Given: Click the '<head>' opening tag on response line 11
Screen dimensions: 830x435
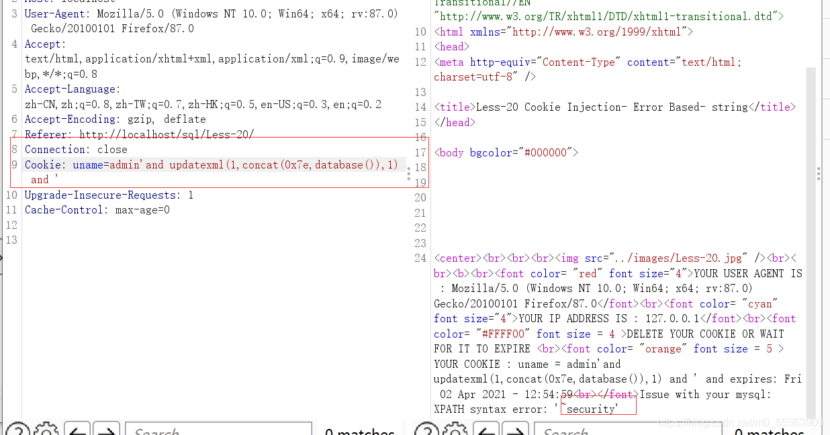Looking at the screenshot, I should [x=452, y=46].
